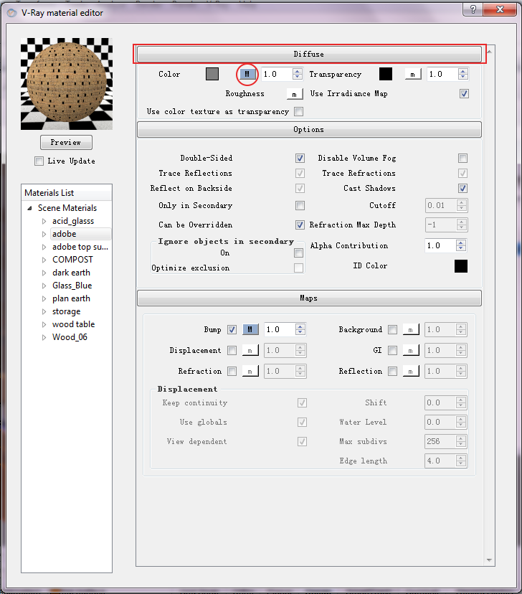Screen dimensions: 522x594
Task: Enable the Reflection map checkbox
Action: click(393, 372)
